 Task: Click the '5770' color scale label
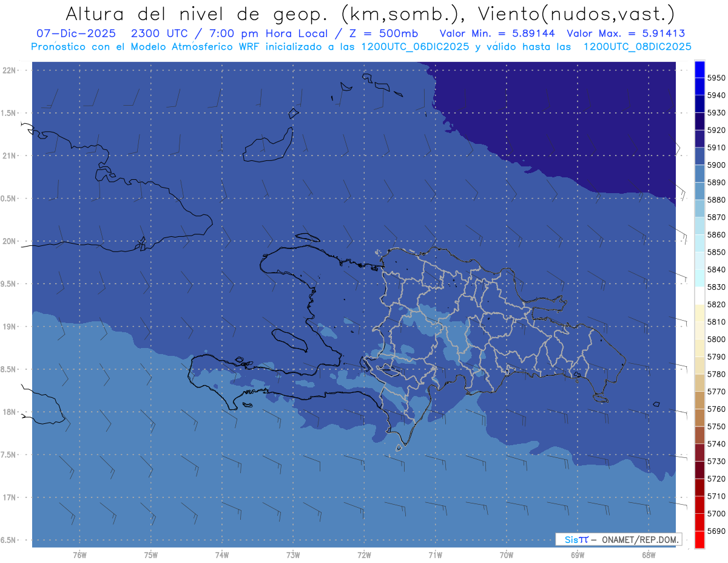(x=716, y=392)
